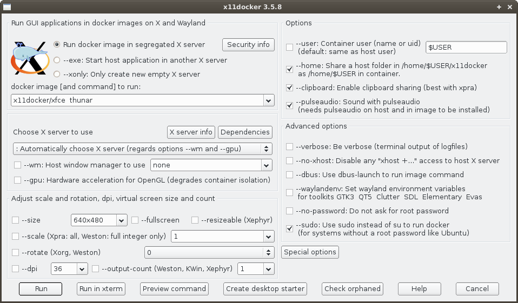This screenshot has width=518, height=303.
Task: Enable --wm host window manager checkbox
Action: click(x=17, y=165)
